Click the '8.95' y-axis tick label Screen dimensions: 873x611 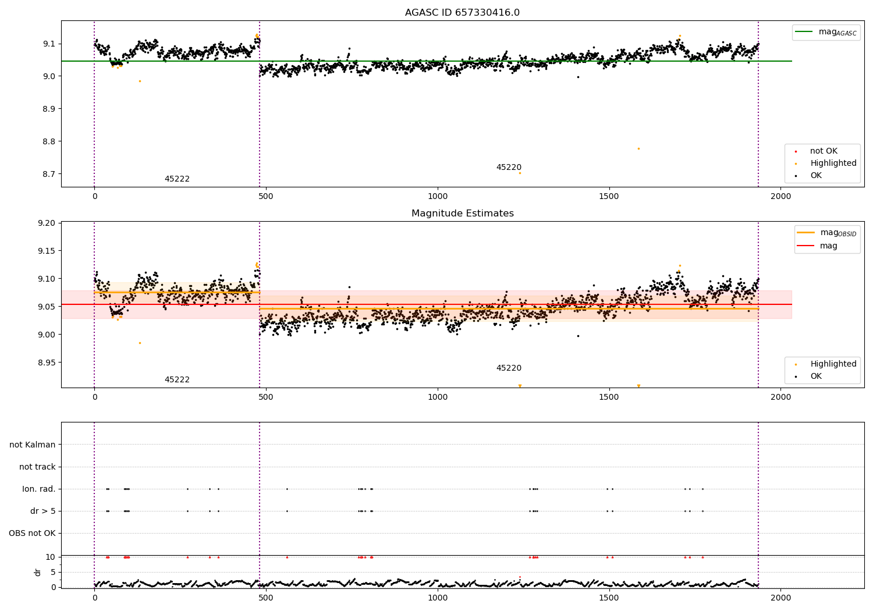47,363
